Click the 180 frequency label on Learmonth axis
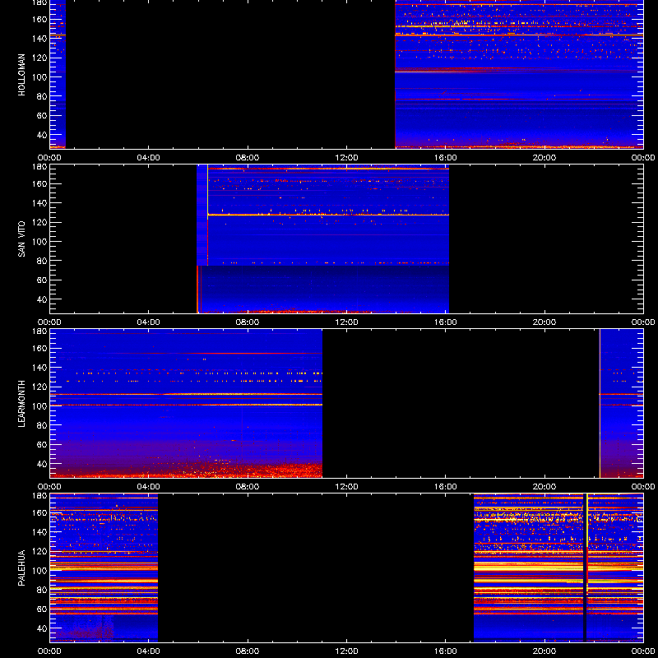This screenshot has width=658, height=658. pyautogui.click(x=40, y=331)
